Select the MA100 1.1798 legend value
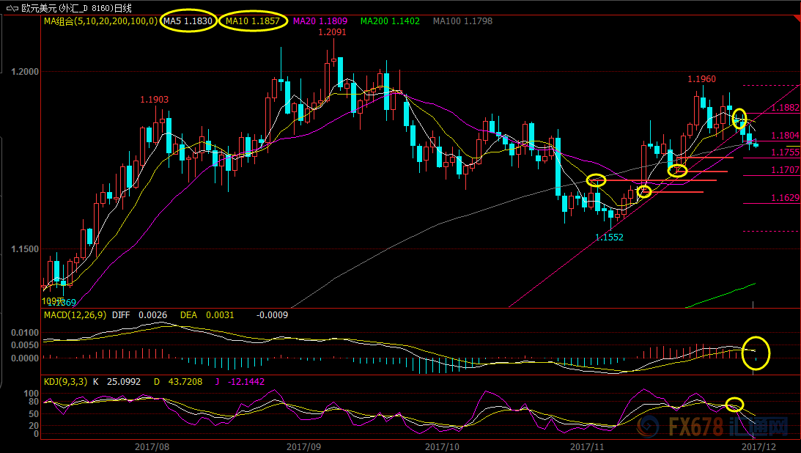Viewport: 801px width, 453px height. 463,21
